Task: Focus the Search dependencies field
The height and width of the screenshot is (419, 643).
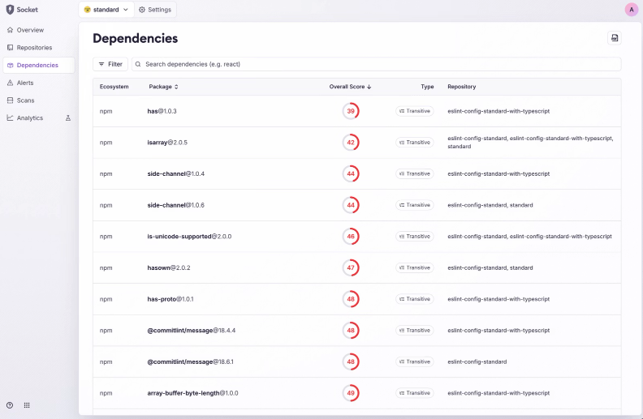Action: click(x=378, y=64)
